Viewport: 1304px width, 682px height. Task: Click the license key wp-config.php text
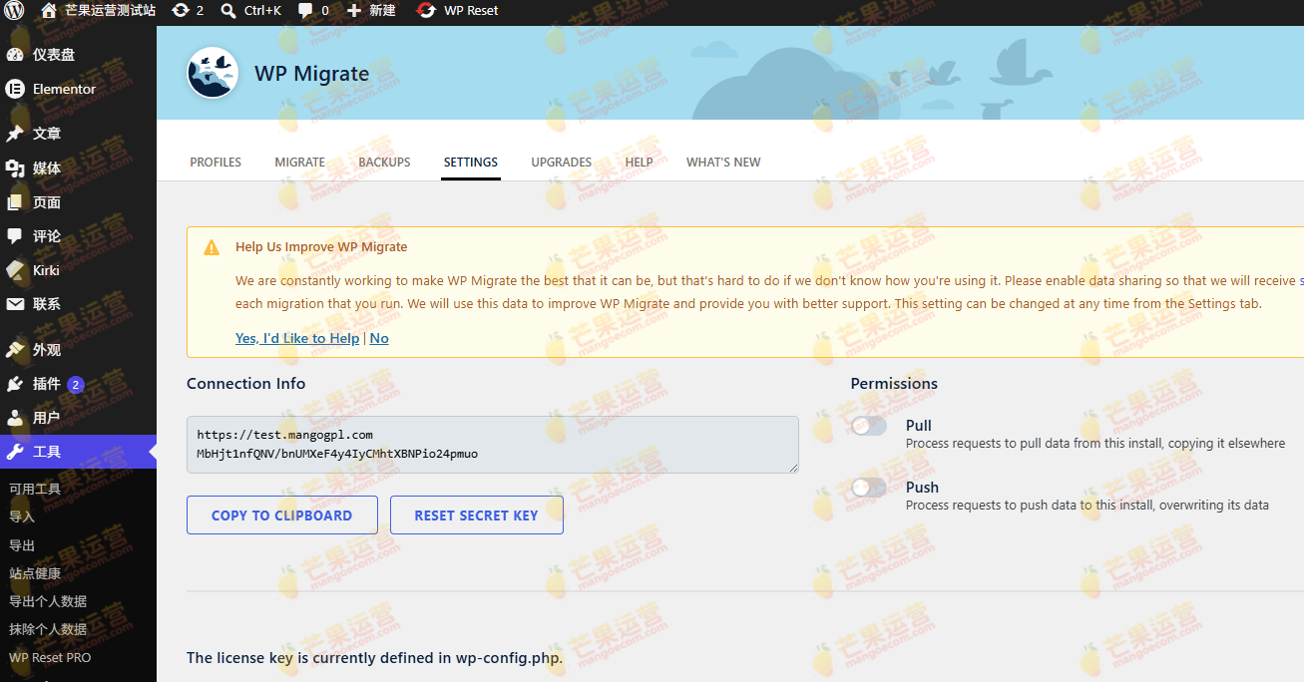pyautogui.click(x=374, y=658)
